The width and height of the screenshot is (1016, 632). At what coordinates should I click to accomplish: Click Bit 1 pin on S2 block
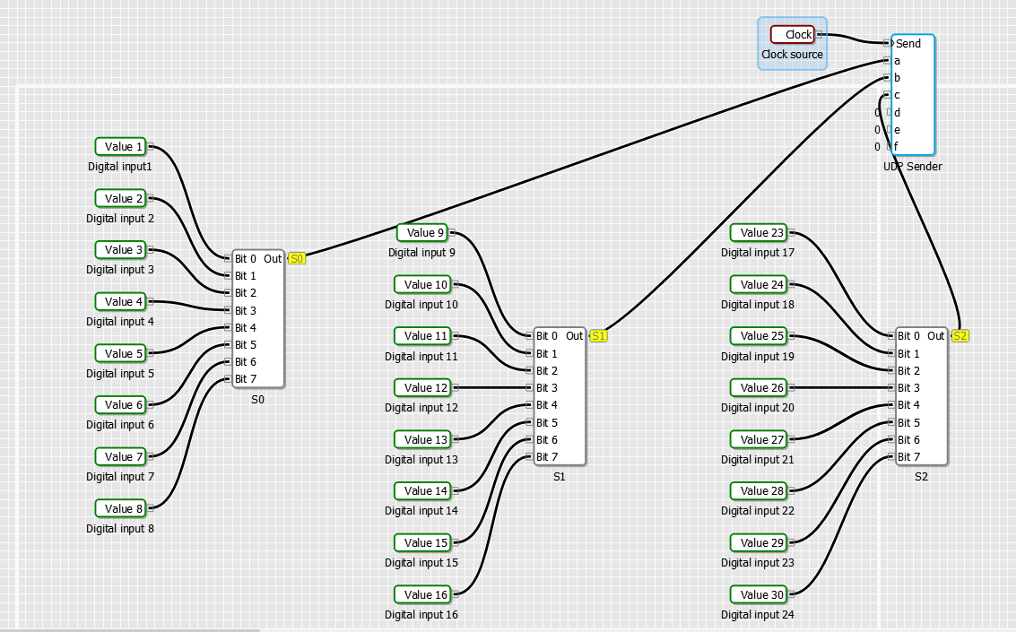891,353
